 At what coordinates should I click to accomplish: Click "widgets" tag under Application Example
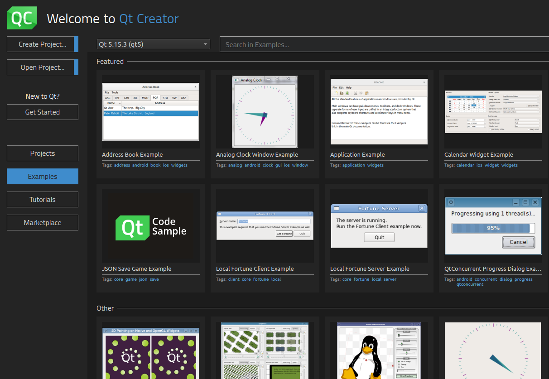coord(376,165)
